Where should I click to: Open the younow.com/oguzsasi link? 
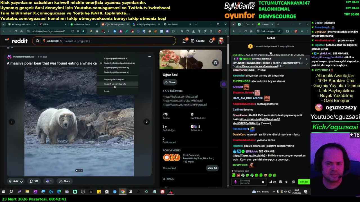(184, 105)
